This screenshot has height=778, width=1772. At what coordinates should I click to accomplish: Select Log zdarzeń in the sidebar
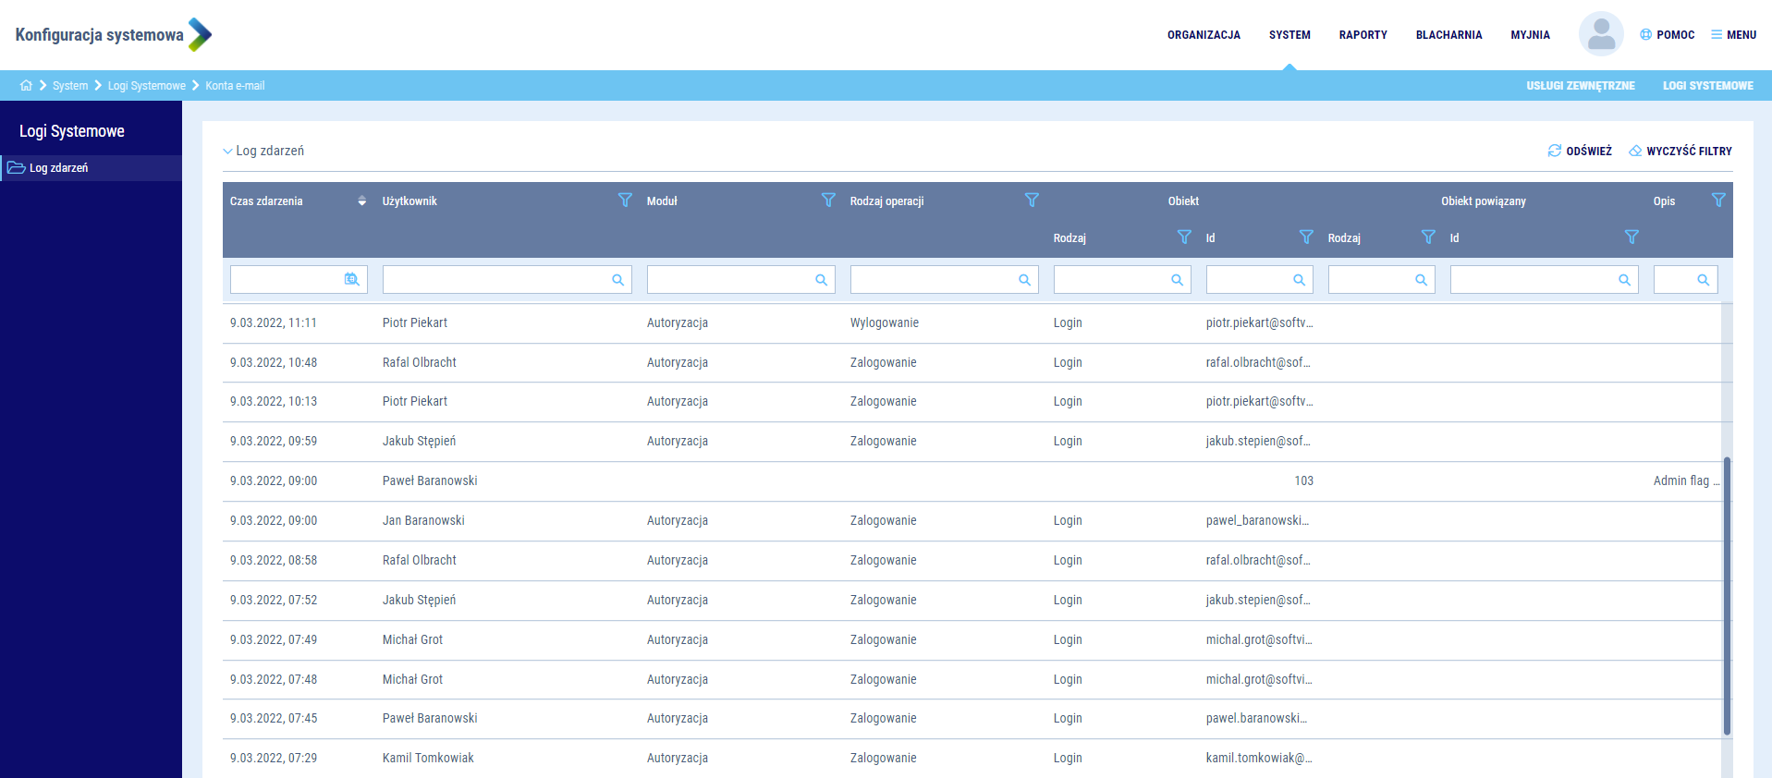point(58,168)
